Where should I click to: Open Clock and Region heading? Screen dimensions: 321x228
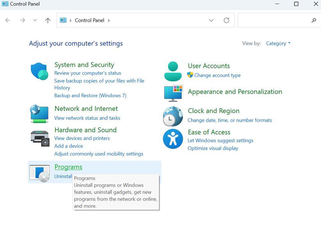pyautogui.click(x=213, y=111)
